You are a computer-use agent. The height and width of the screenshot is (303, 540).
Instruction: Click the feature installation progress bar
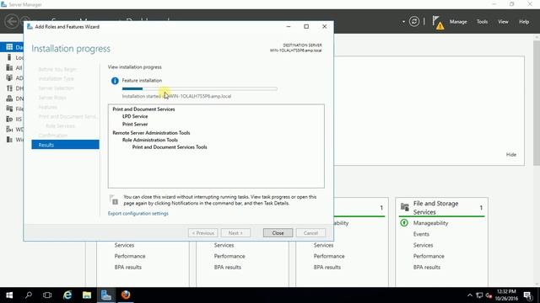click(199, 88)
